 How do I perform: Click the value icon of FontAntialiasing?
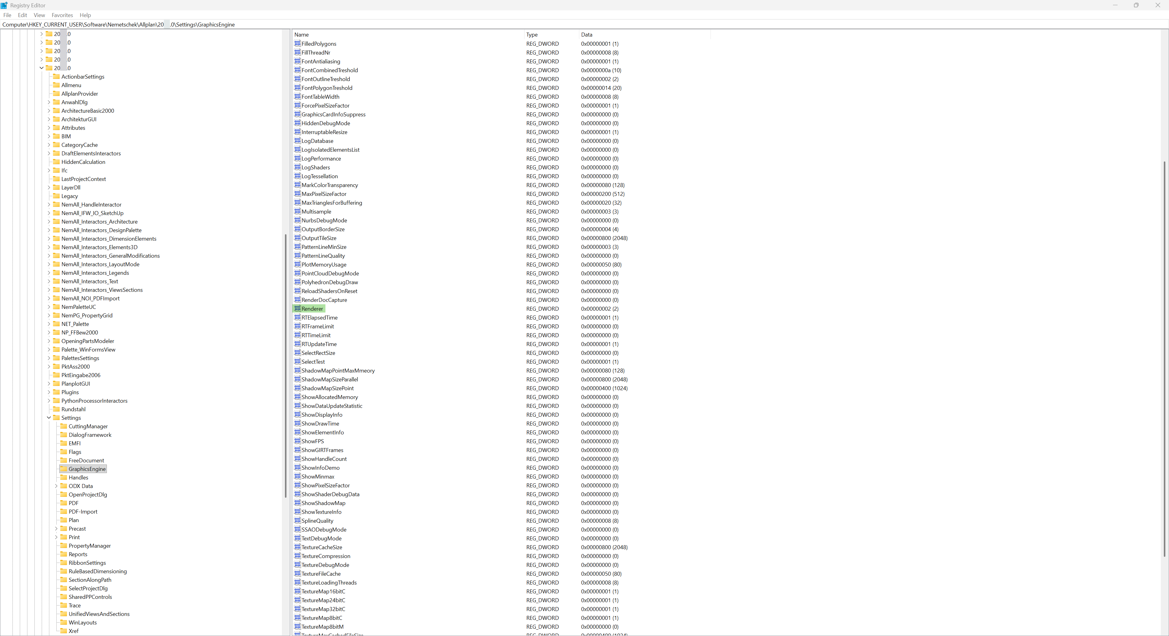(x=297, y=61)
